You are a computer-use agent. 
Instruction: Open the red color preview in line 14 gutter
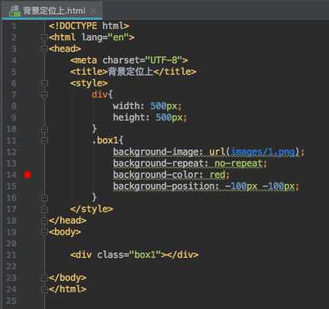[x=27, y=175]
